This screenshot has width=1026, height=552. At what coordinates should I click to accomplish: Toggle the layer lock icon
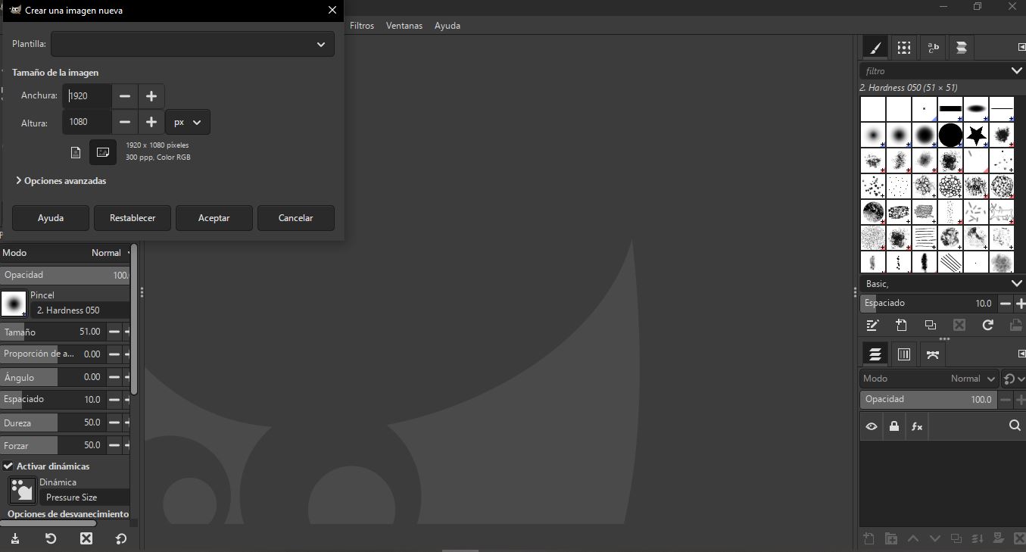click(x=894, y=426)
